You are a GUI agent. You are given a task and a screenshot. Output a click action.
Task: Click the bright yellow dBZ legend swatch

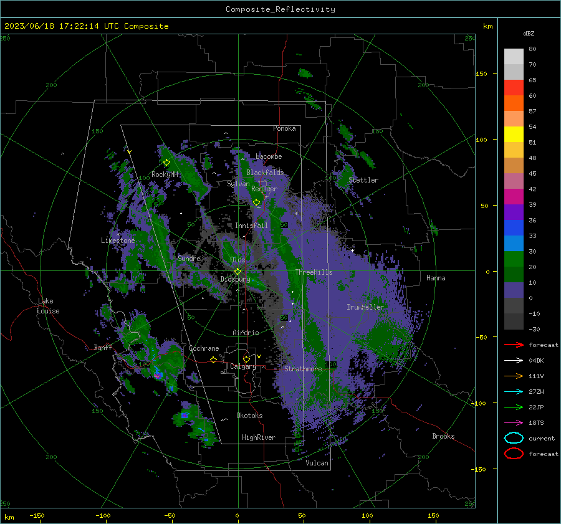point(514,134)
